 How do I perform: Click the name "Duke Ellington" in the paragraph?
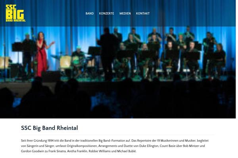coord(149,146)
